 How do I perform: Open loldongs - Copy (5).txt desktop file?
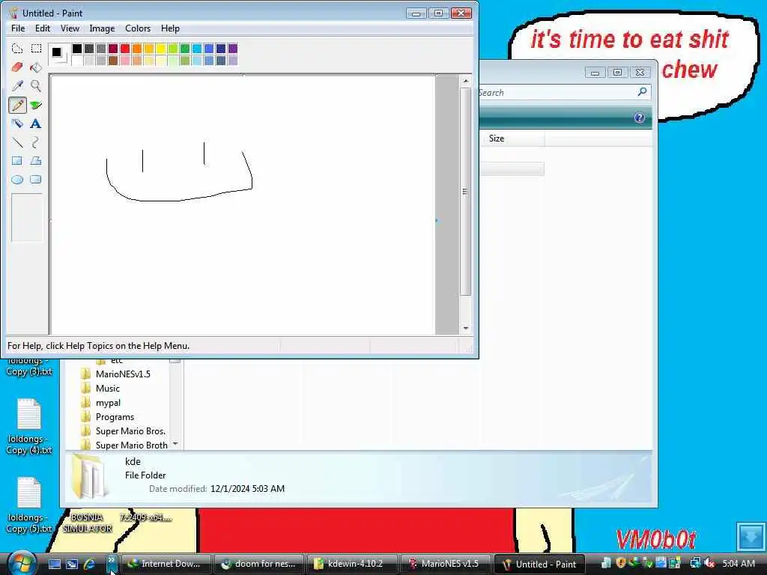click(29, 505)
